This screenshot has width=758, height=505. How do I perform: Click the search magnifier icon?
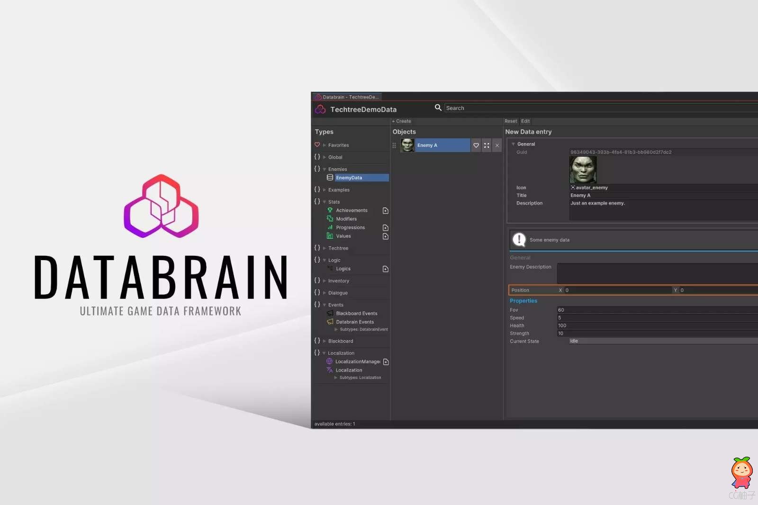(438, 108)
